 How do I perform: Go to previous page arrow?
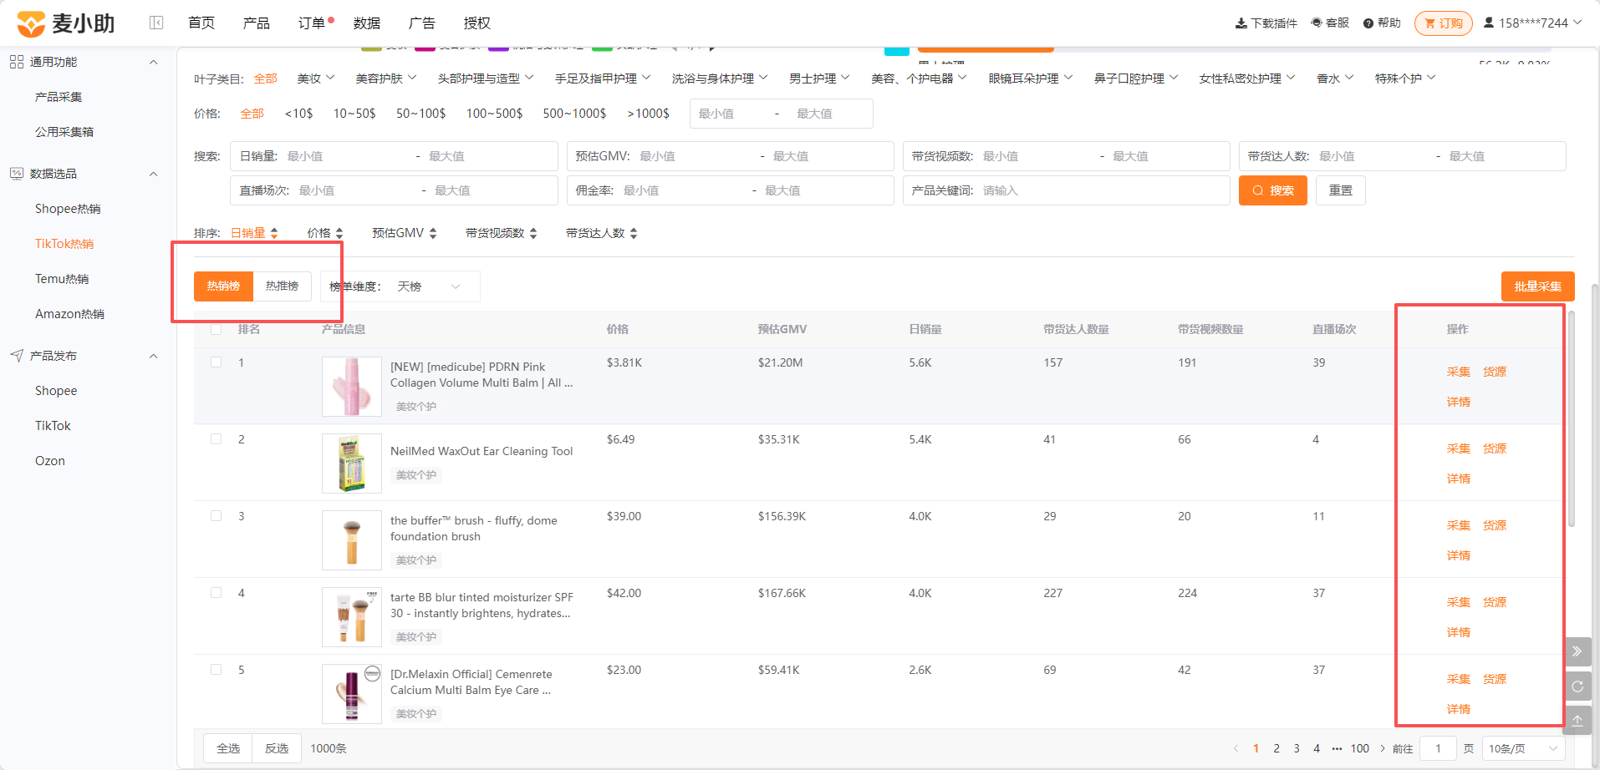tap(1236, 748)
